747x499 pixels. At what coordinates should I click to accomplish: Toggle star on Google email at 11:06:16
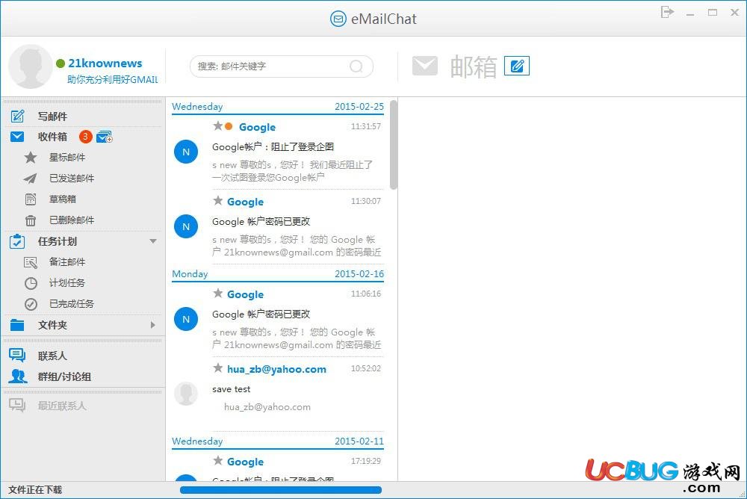[x=217, y=293]
